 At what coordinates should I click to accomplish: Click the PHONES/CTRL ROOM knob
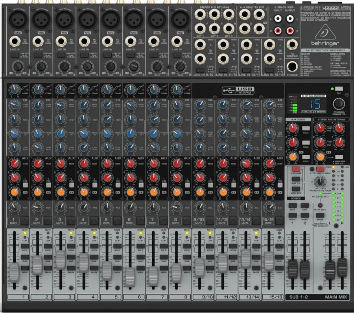point(320,181)
